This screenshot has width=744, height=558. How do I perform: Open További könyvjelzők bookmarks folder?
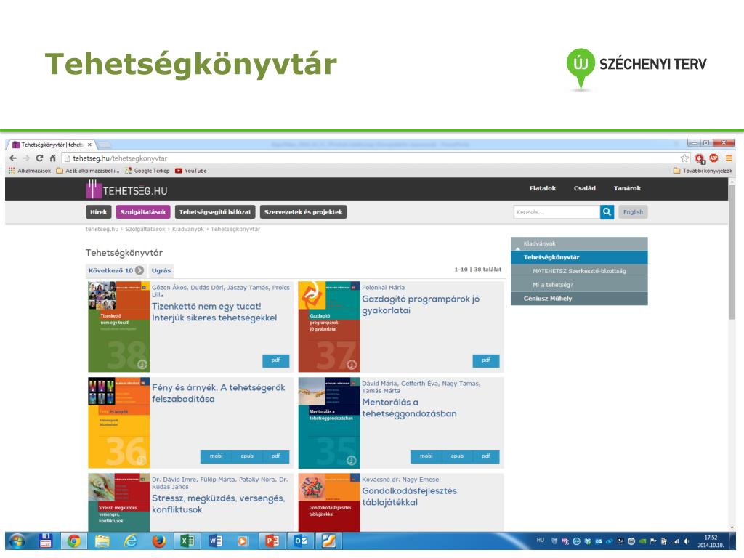(703, 171)
